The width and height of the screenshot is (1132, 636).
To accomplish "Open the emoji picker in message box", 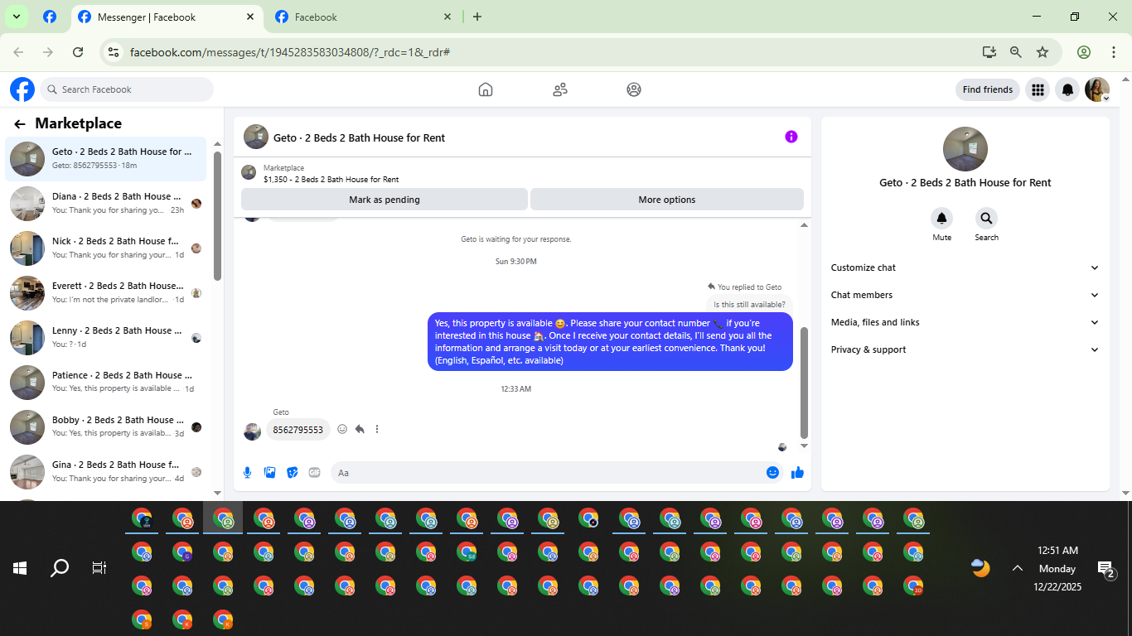I will [x=772, y=473].
